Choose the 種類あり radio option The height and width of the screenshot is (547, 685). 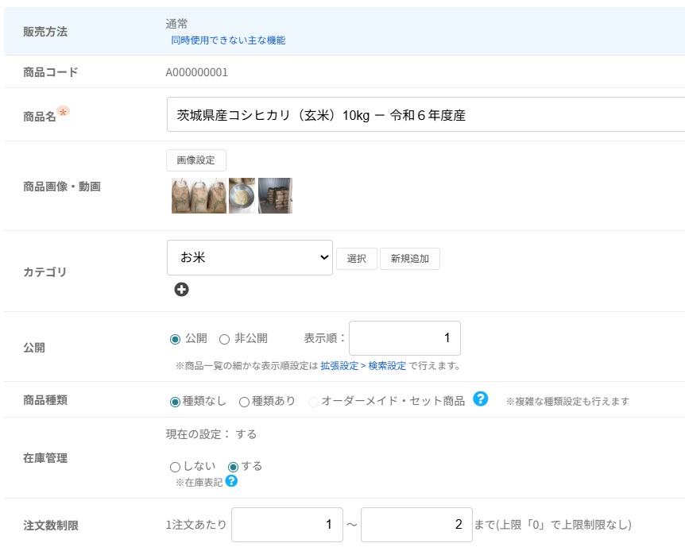pos(245,402)
